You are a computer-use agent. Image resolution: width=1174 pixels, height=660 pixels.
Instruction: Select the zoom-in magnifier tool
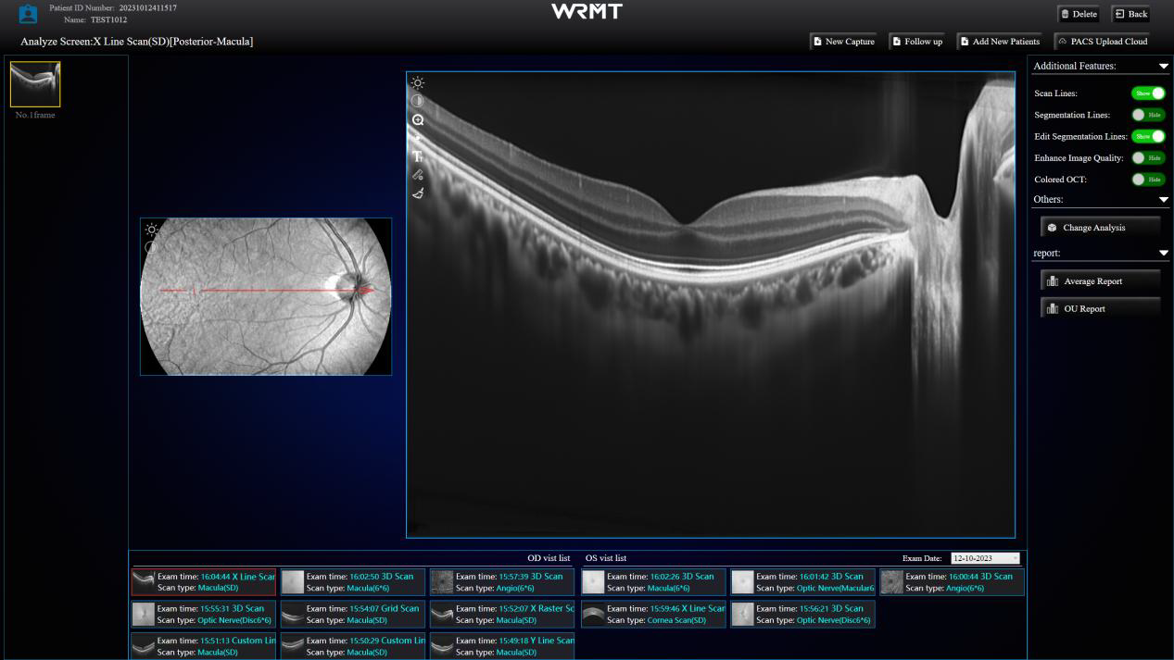(x=418, y=120)
